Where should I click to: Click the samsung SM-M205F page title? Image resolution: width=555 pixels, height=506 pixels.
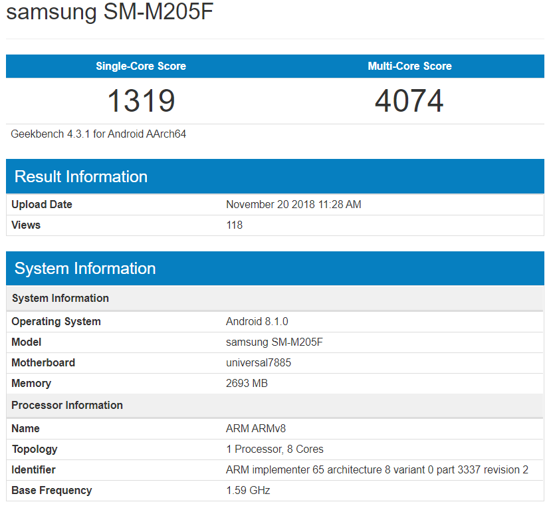tap(110, 13)
